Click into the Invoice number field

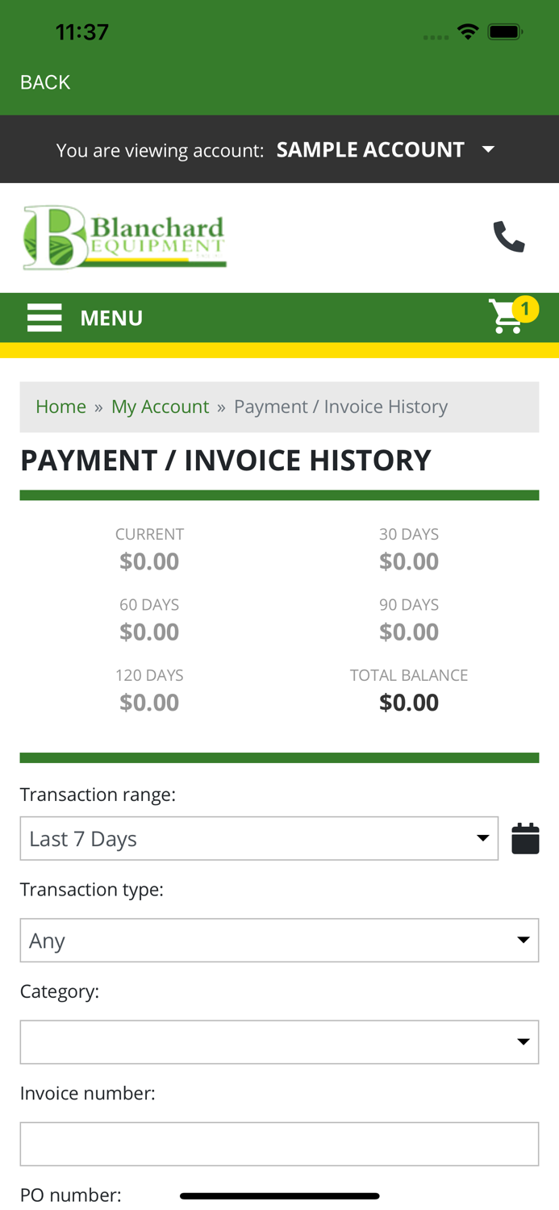[280, 1143]
